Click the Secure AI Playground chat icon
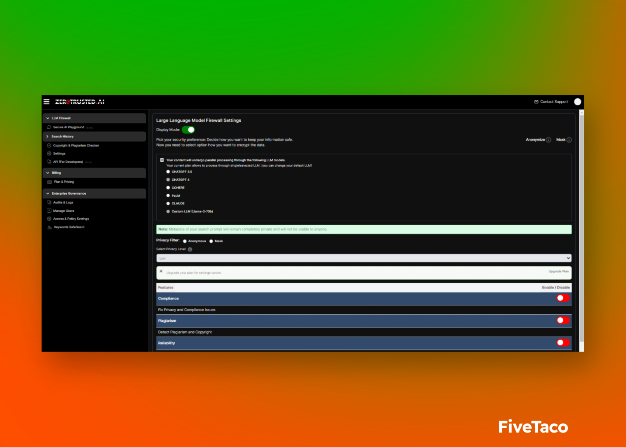The width and height of the screenshot is (626, 447). 49,127
